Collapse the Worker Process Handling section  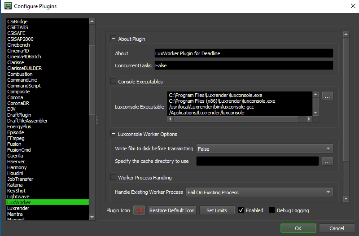113,178
